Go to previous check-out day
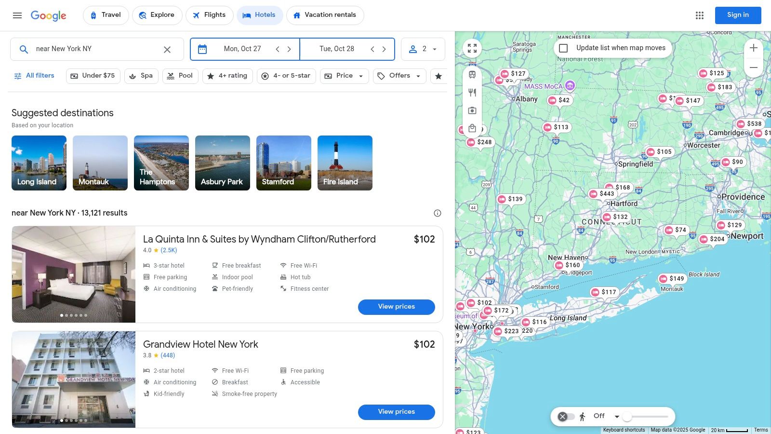Screen dimensions: 771x434 [x=372, y=49]
